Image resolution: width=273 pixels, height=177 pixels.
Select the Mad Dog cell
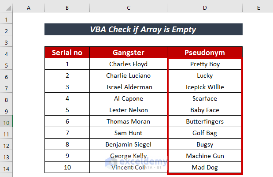tap(205, 167)
